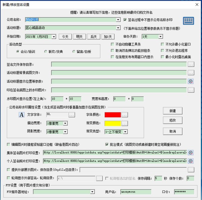The height and width of the screenshot is (200, 202).
Task: Enable 不允许最小化窗口 checkbox
Action: pyautogui.click(x=163, y=44)
